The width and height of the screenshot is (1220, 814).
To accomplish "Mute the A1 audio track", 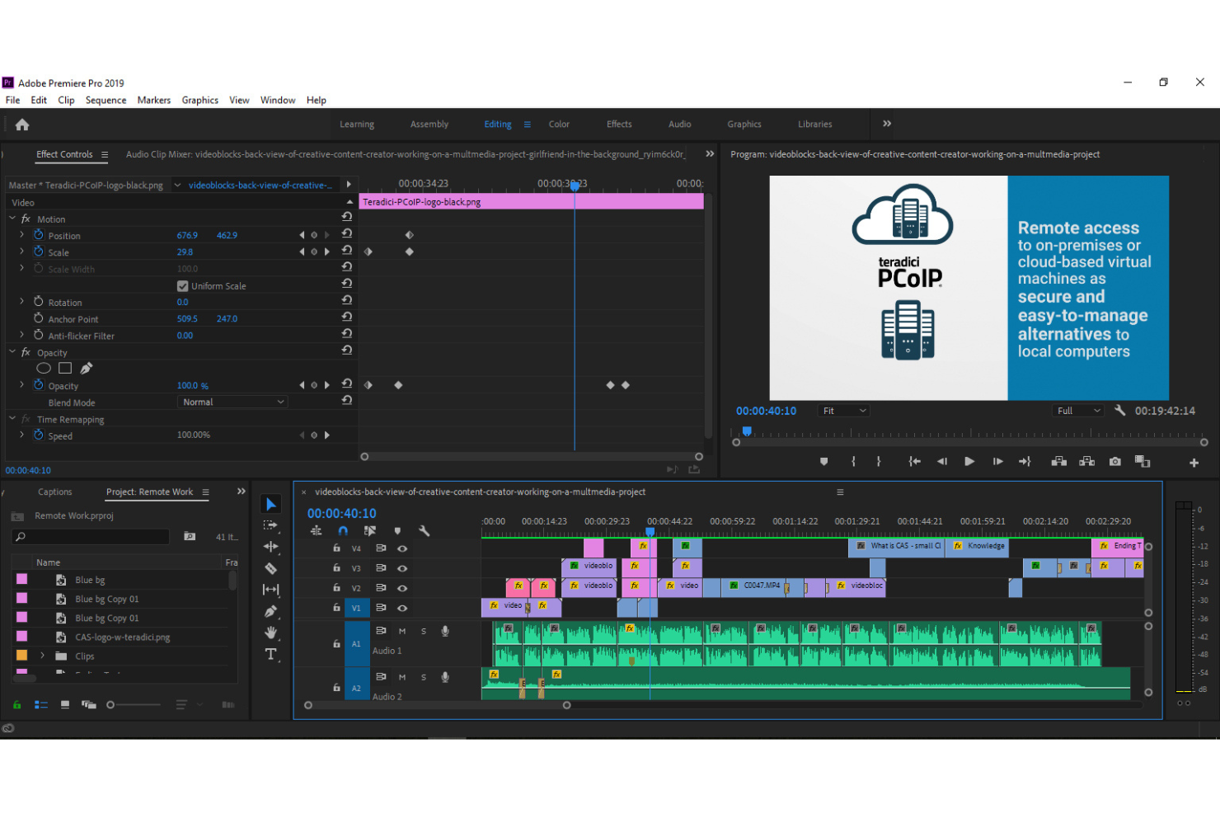I will click(x=402, y=631).
